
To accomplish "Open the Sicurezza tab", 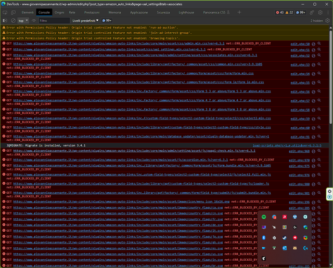I will (x=163, y=12).
